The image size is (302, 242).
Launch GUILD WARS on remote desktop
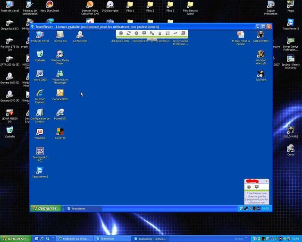coord(261,37)
